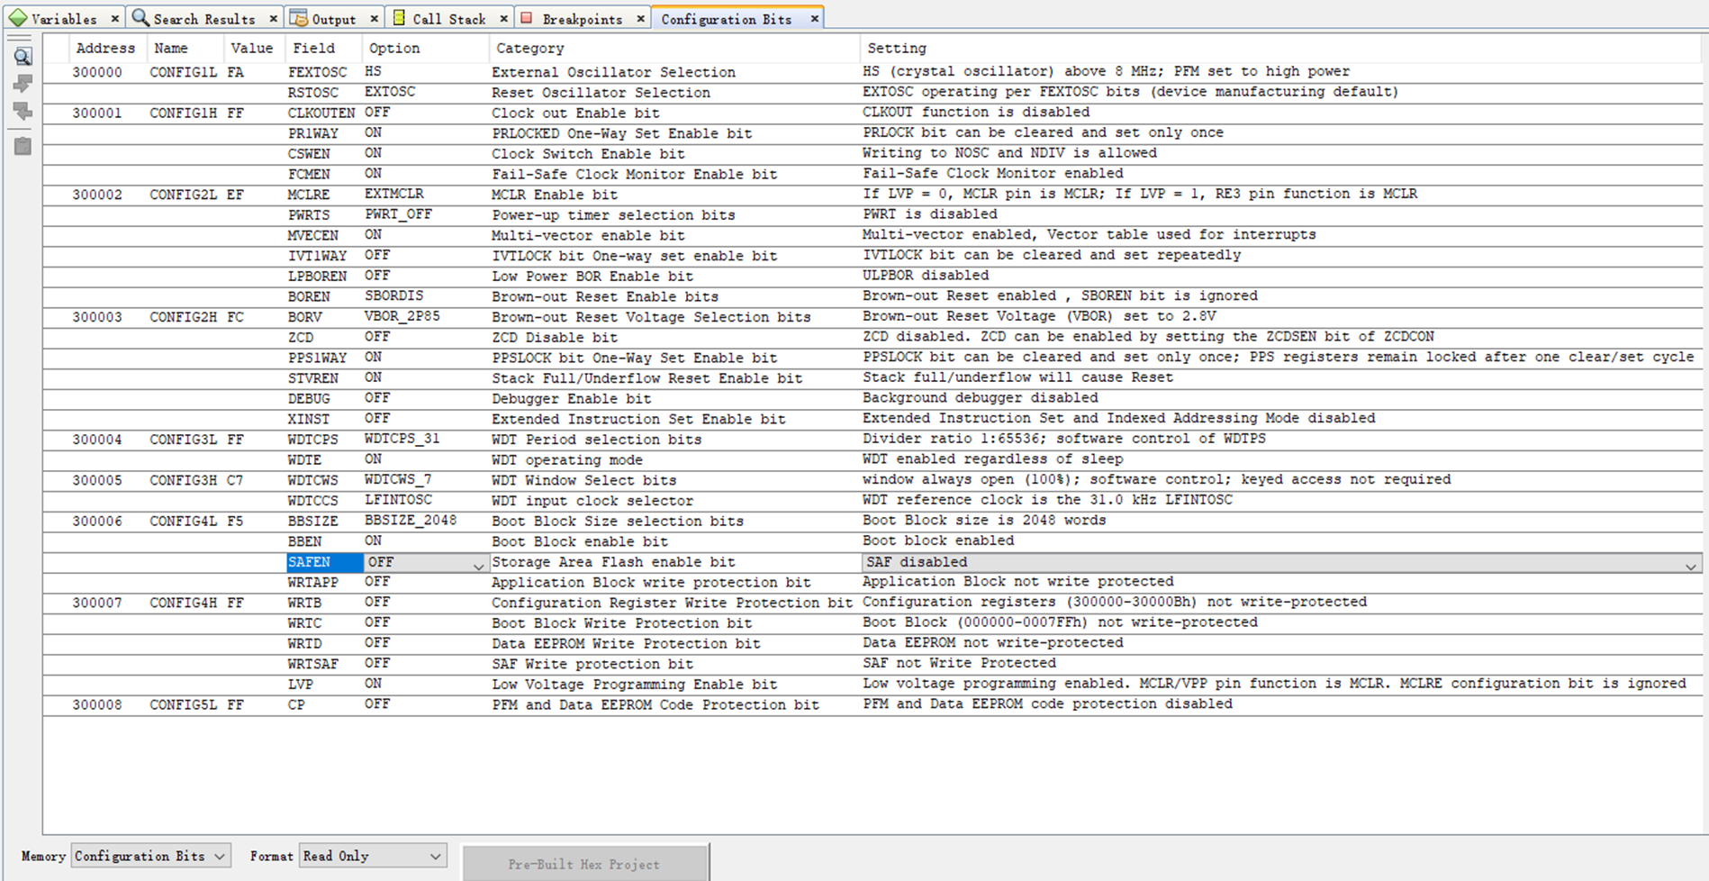The height and width of the screenshot is (881, 1709).
Task: Click the red square icon on Breakpoints tab
Action: click(526, 17)
